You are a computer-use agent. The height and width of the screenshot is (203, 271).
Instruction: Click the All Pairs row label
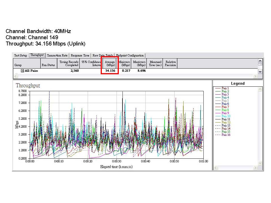pos(31,71)
